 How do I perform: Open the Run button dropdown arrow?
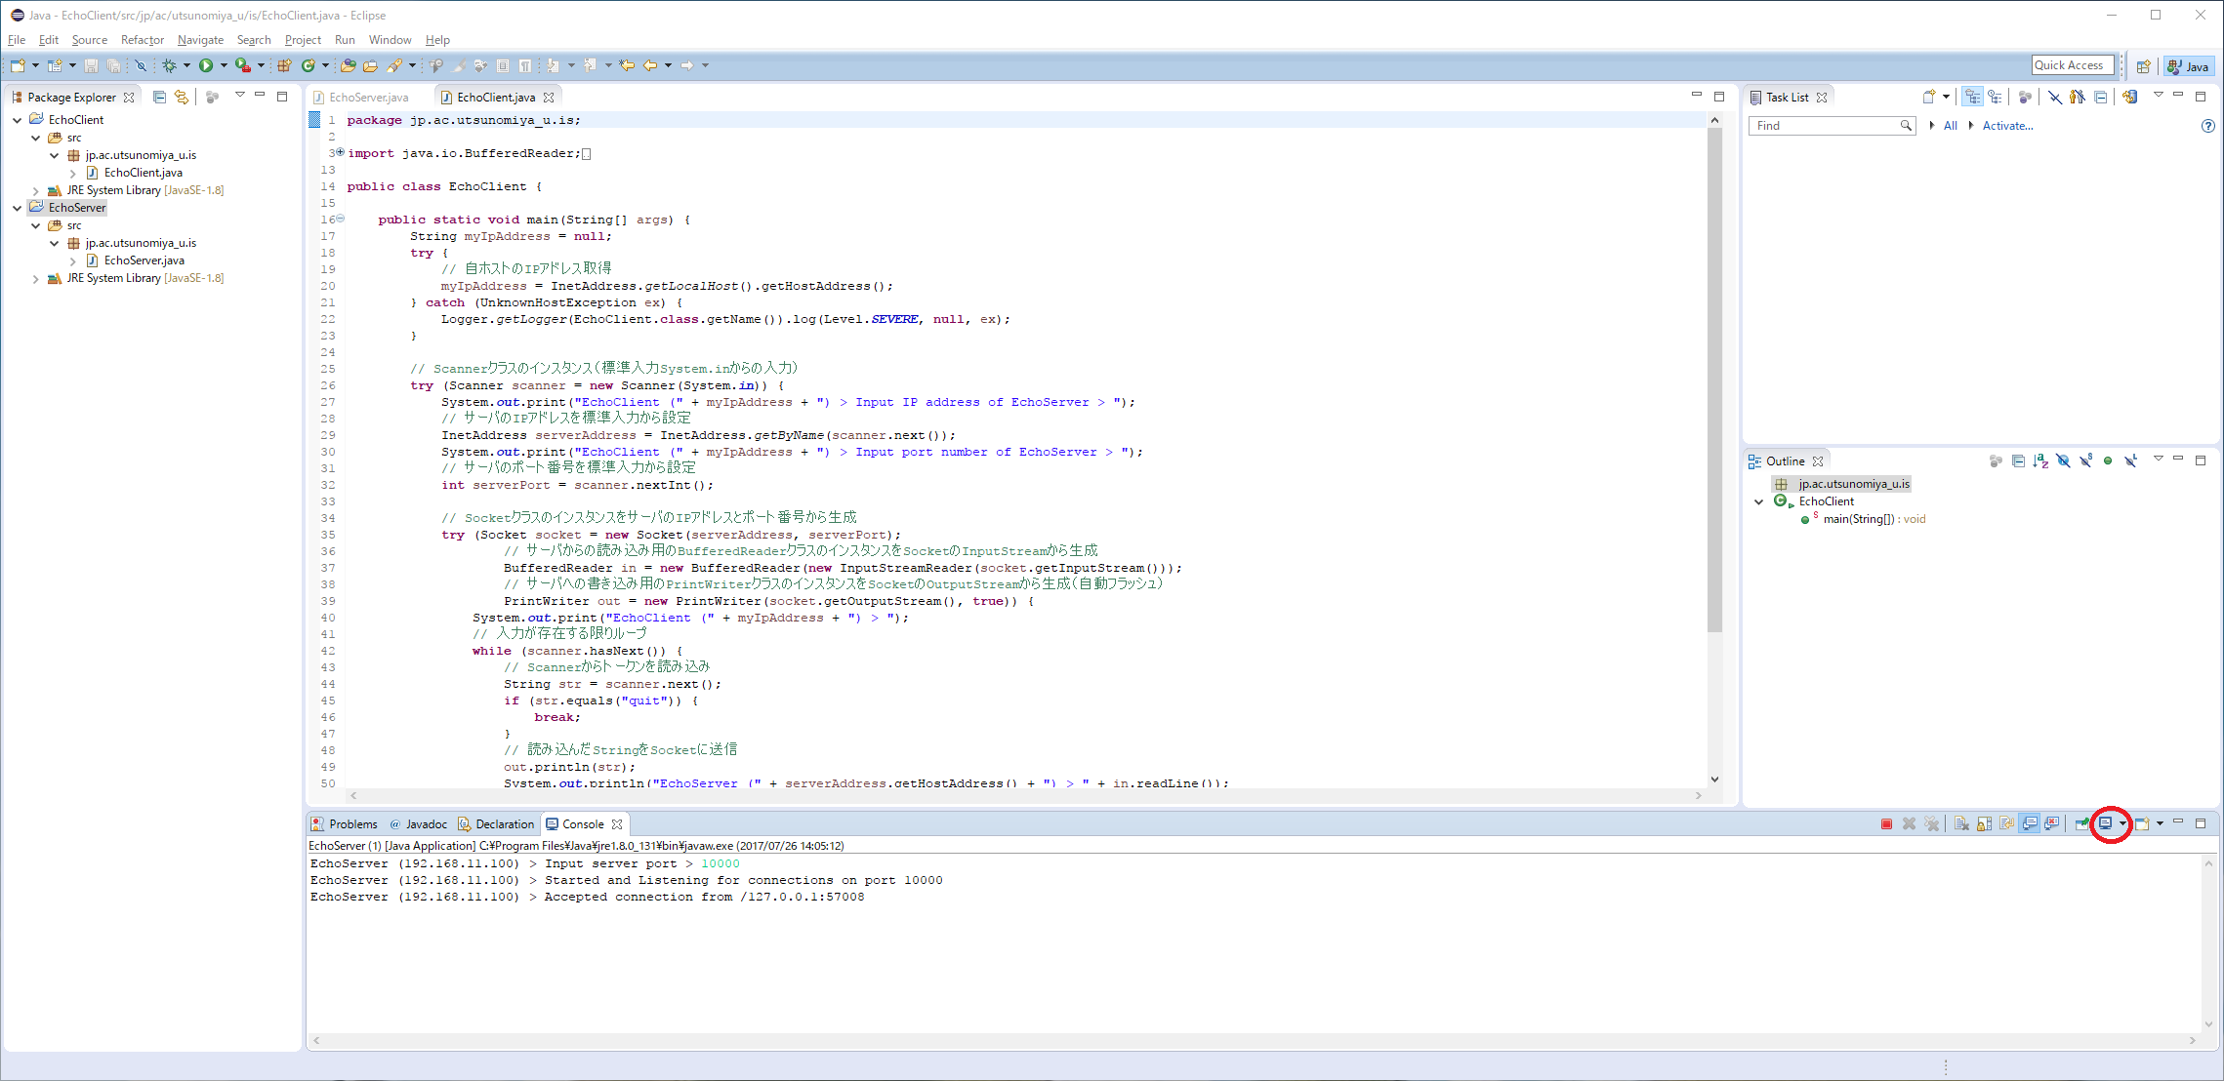click(x=224, y=65)
